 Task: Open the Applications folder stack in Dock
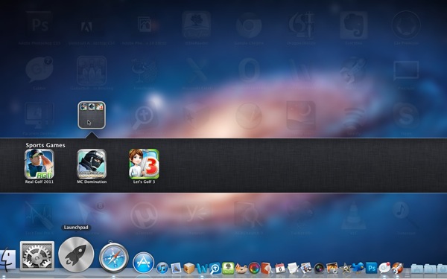point(416,269)
